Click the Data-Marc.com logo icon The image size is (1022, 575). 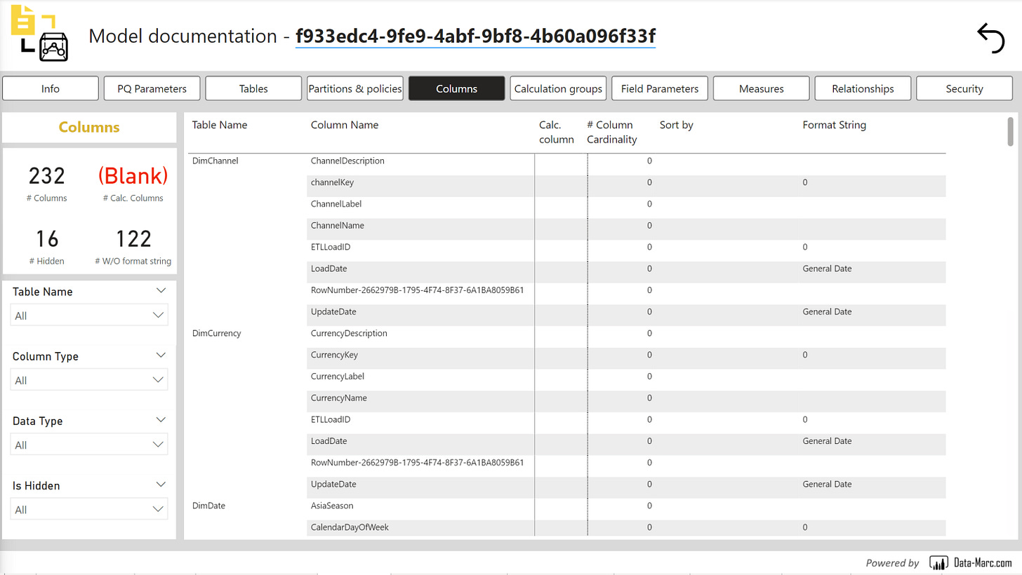pyautogui.click(x=938, y=563)
